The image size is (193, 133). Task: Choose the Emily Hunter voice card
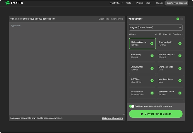click(143, 68)
